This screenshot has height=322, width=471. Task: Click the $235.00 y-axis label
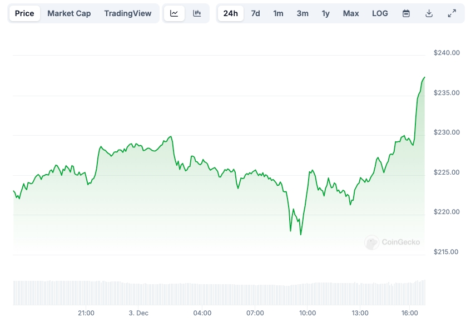pos(447,93)
